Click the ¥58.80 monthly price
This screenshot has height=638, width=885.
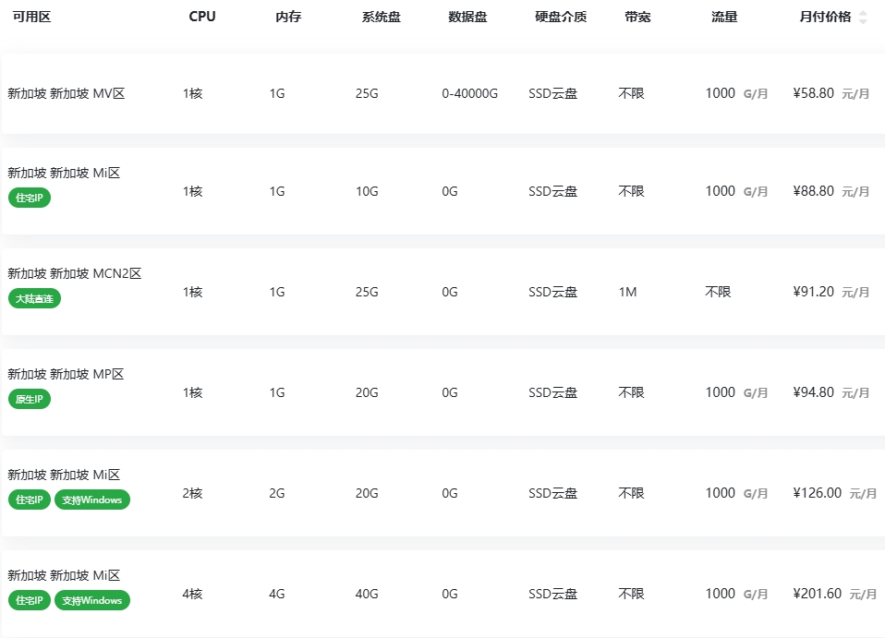tap(813, 93)
